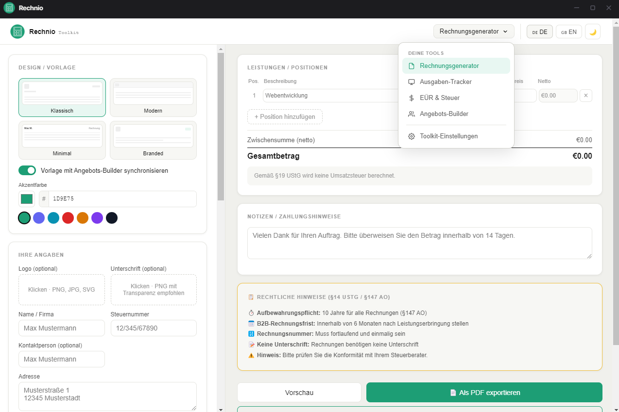Add a position with + Position hinzufügen

click(285, 117)
